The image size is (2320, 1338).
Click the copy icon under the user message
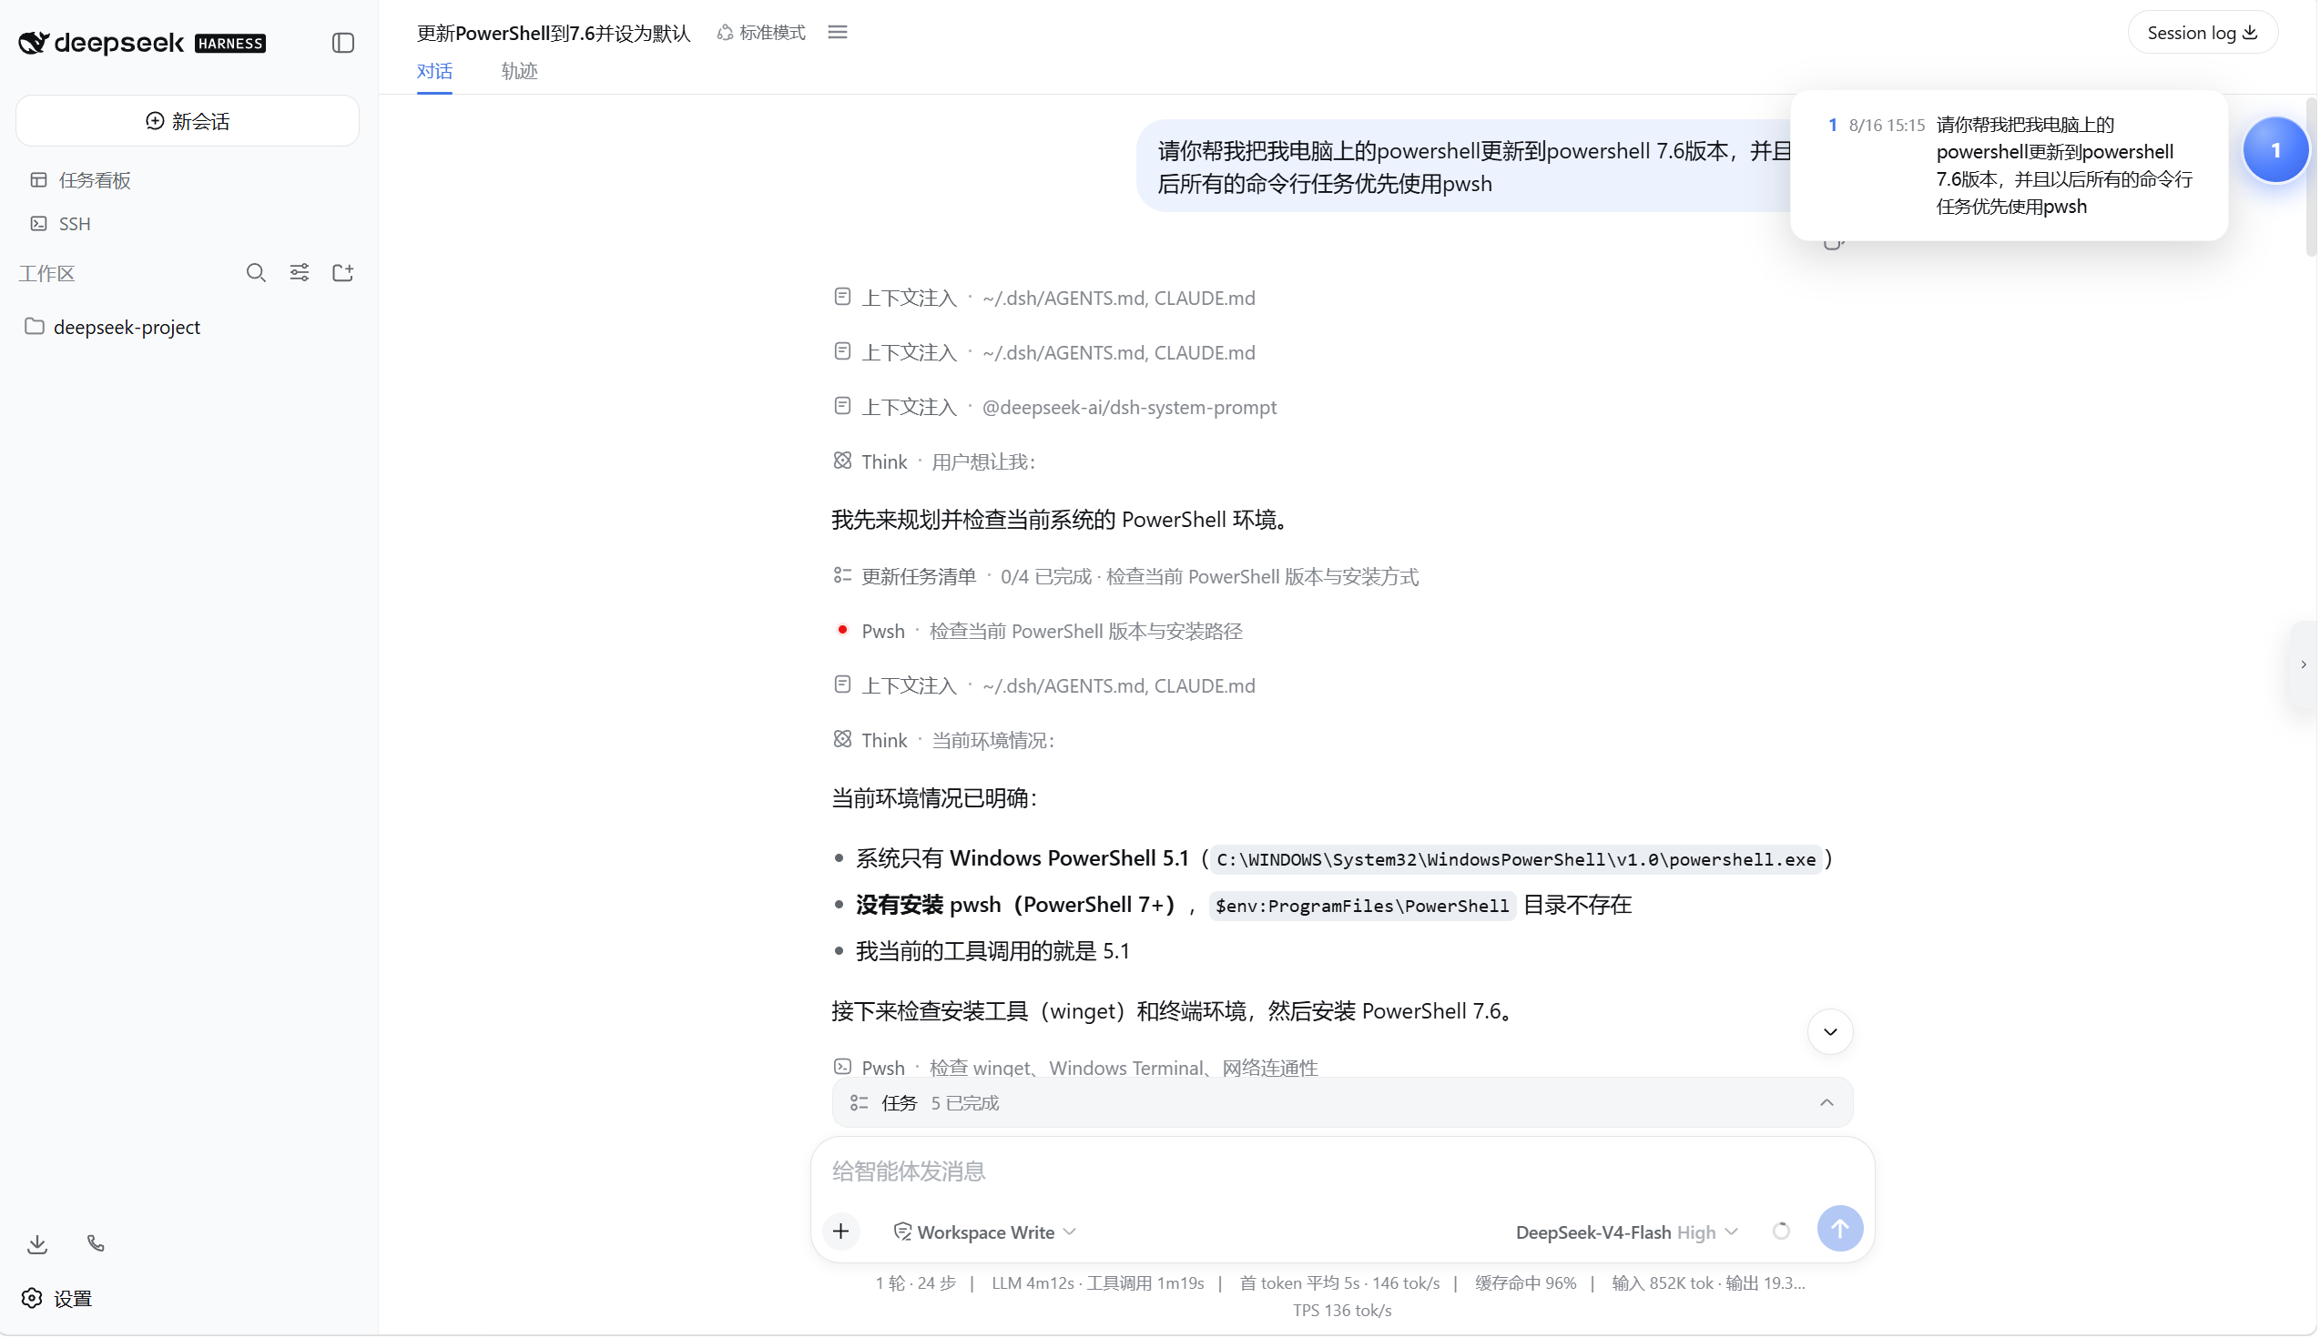point(1834,244)
